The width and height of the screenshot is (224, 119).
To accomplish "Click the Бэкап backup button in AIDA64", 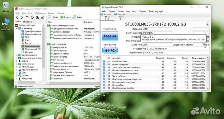I will point(77,17).
